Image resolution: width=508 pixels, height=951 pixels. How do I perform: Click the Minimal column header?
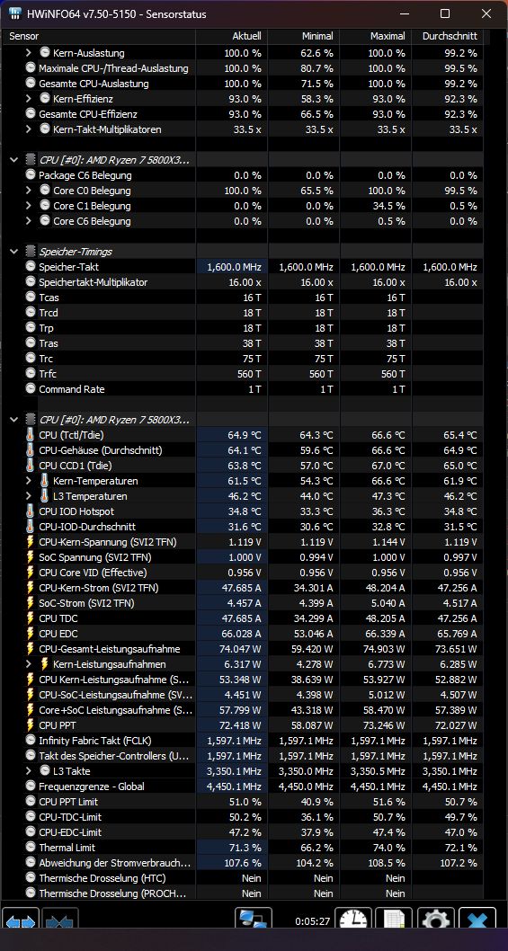point(304,36)
